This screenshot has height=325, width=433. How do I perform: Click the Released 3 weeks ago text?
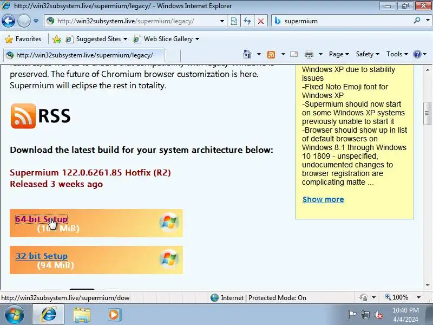point(56,184)
